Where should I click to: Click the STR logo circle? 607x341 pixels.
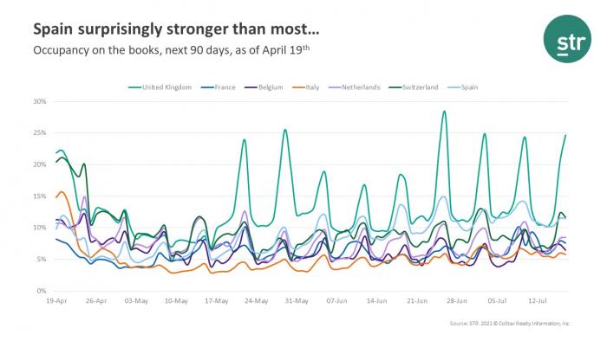(x=567, y=39)
